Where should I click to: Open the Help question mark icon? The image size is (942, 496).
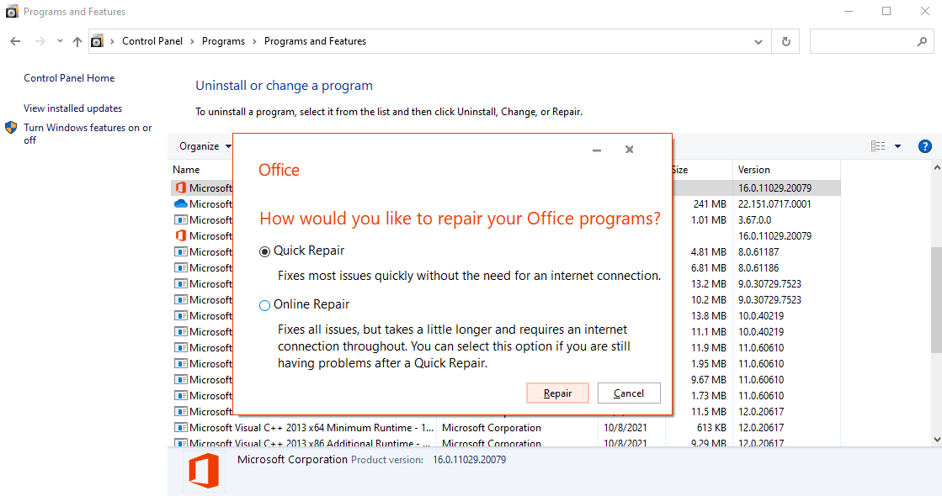pos(925,146)
